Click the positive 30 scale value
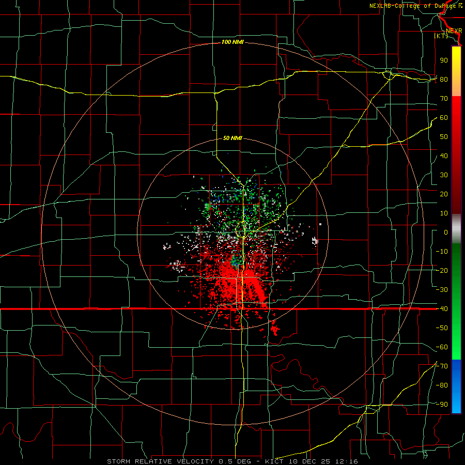 point(444,175)
